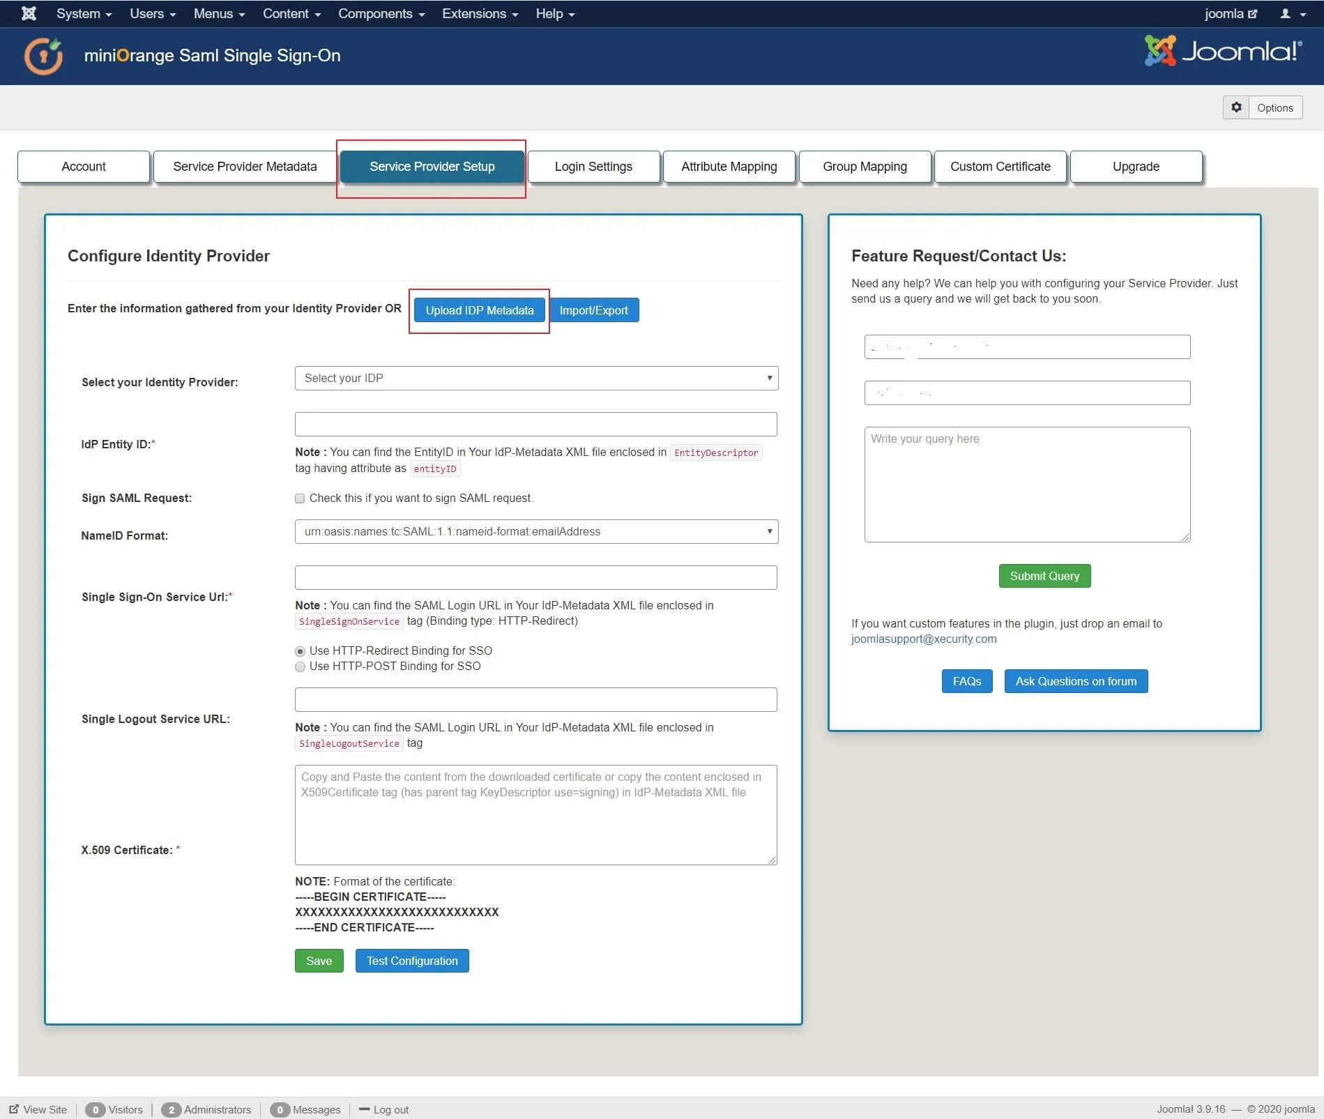Click the SingleLogoutService code tag
The image size is (1324, 1119).
(x=349, y=743)
